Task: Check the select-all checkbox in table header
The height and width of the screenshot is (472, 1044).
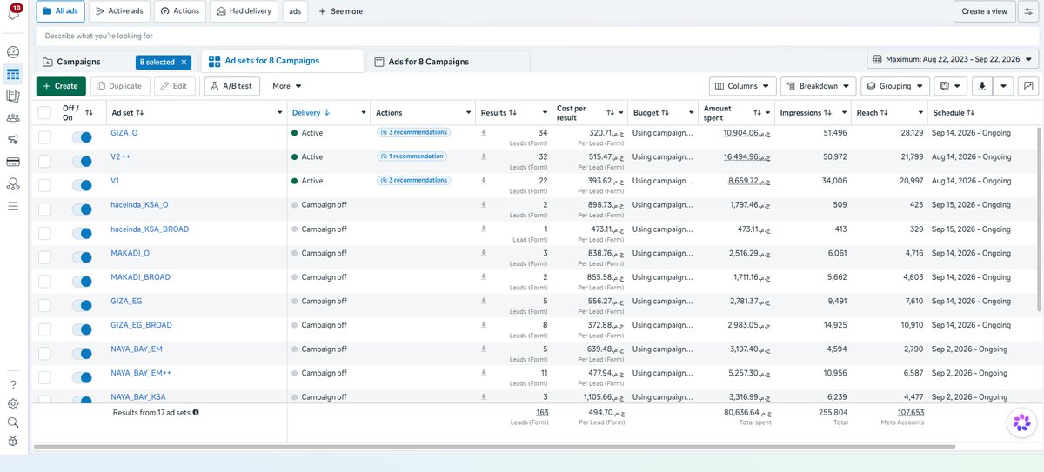Action: coord(44,113)
